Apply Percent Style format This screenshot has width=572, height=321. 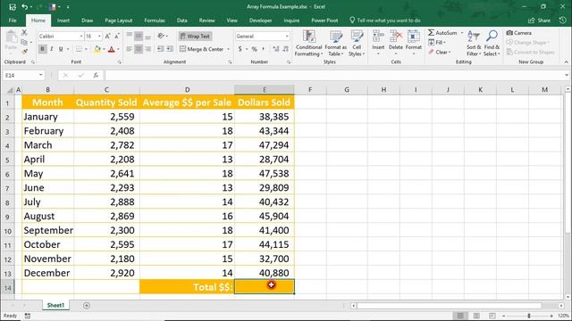pyautogui.click(x=254, y=49)
